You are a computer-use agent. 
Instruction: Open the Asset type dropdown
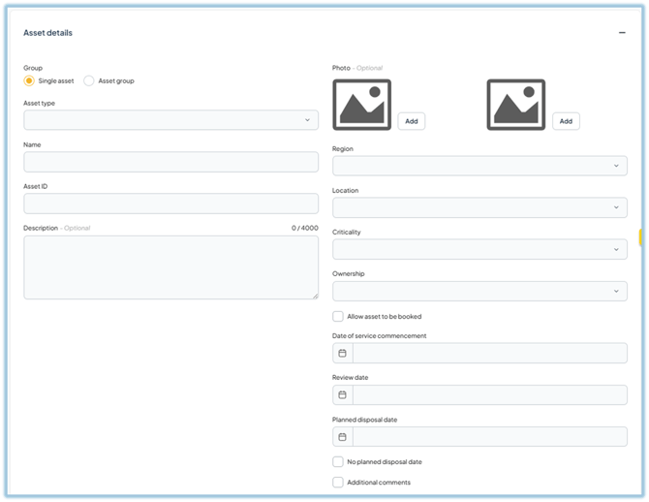[x=170, y=120]
